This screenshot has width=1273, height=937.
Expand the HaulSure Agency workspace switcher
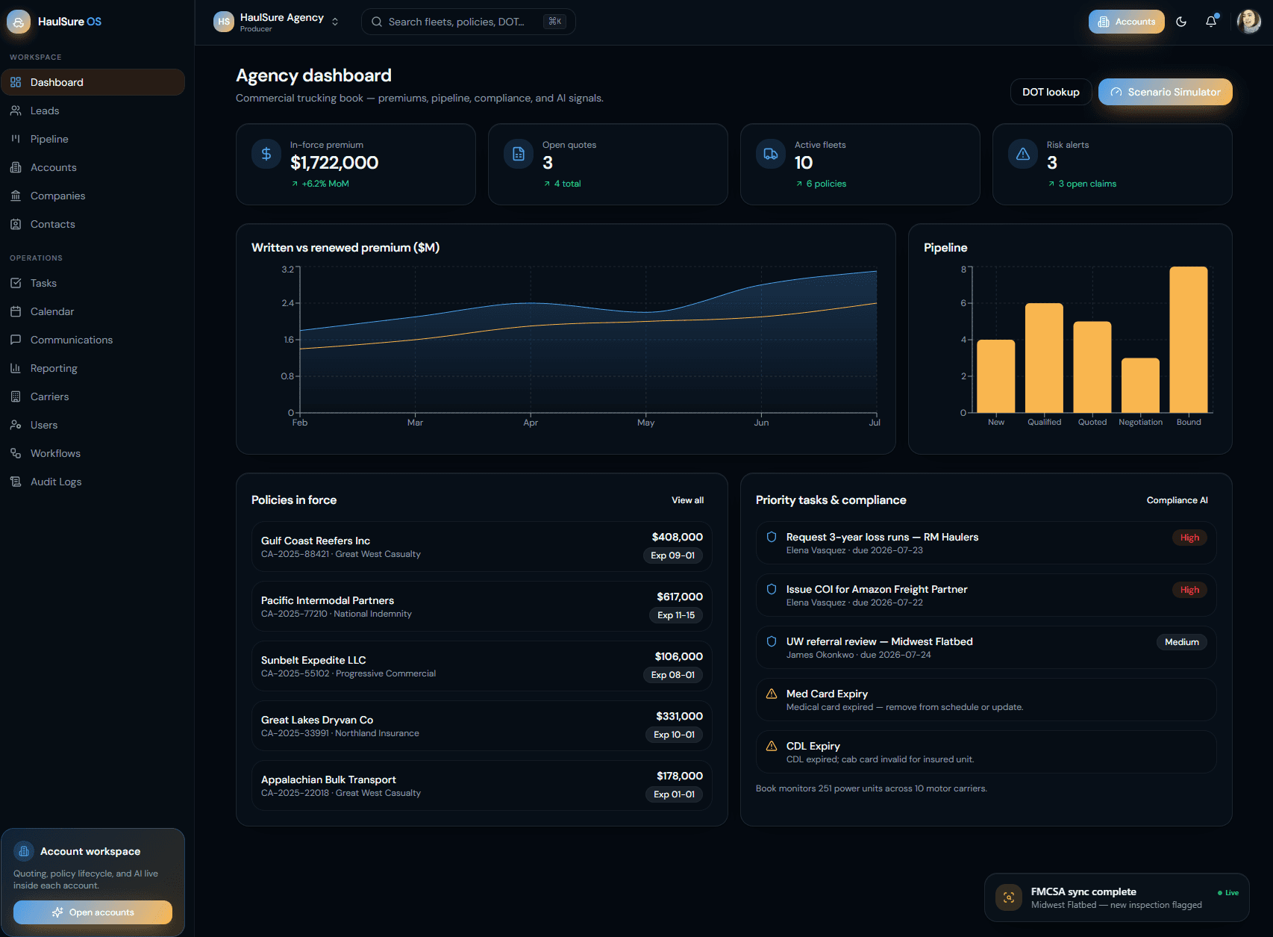pos(277,22)
